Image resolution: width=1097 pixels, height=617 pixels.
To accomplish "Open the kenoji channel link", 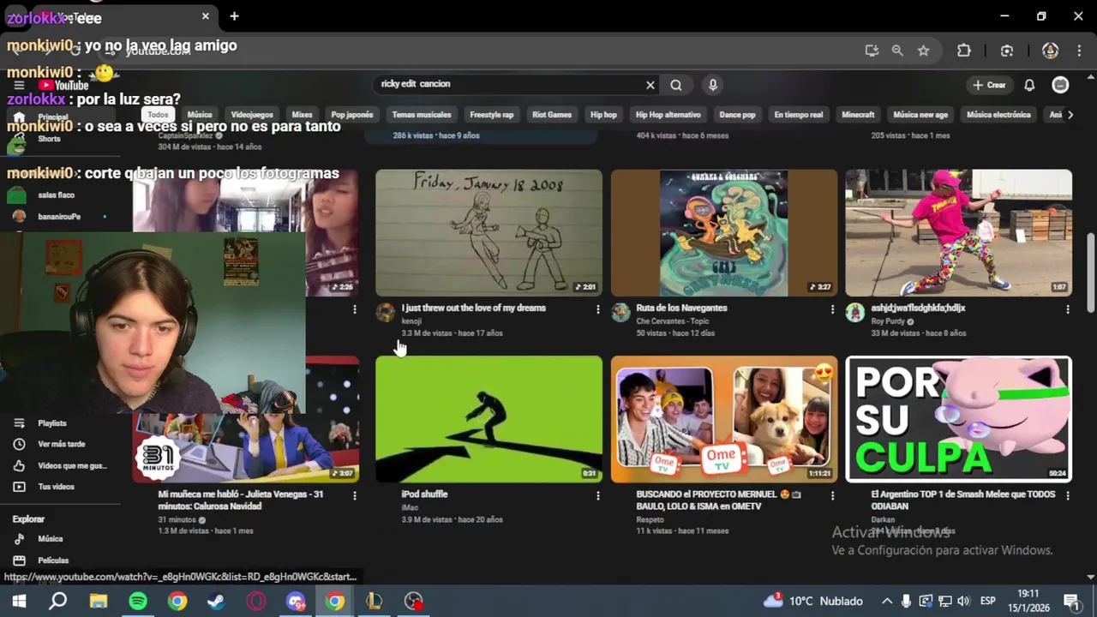I will 411,321.
